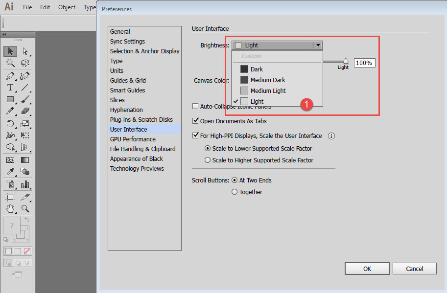Enable Auto-Collapse Iconic Panels checkbox
Screen dimensions: 447x293
[195, 106]
